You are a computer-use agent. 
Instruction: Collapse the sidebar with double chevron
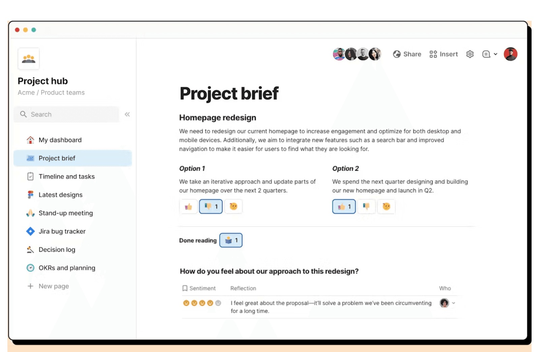coord(127,115)
